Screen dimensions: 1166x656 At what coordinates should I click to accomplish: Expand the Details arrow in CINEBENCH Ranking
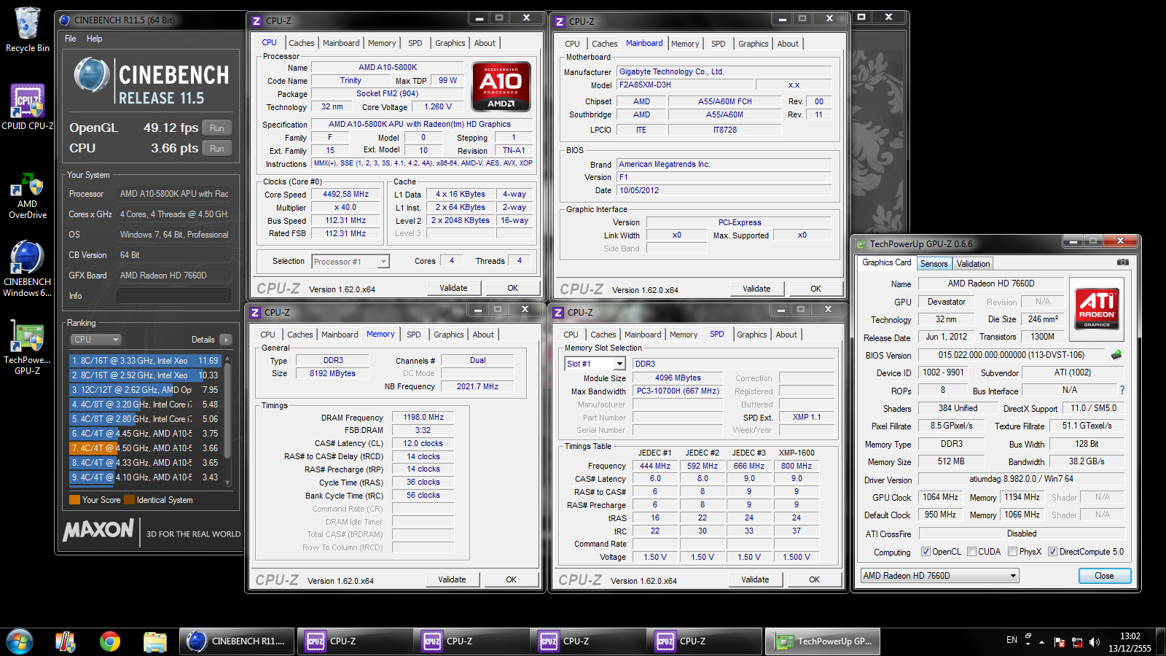226,340
